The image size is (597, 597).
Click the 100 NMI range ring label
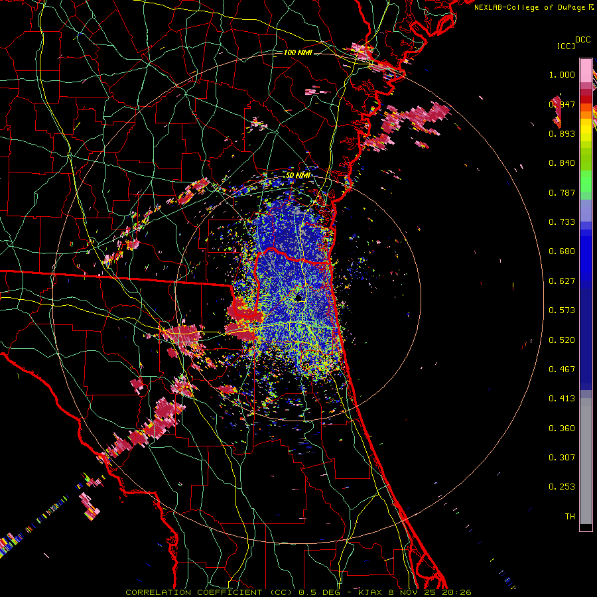[298, 52]
